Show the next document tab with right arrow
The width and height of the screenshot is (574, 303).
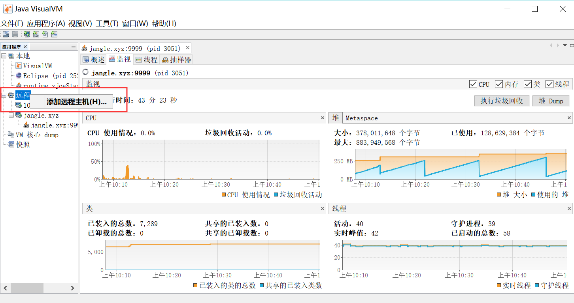coord(558,45)
